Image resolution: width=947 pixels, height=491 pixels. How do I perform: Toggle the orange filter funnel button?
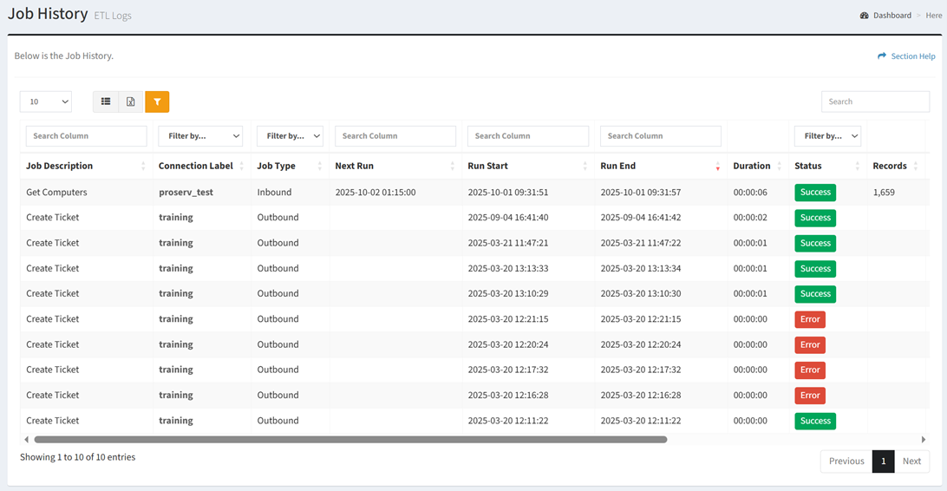click(x=157, y=101)
